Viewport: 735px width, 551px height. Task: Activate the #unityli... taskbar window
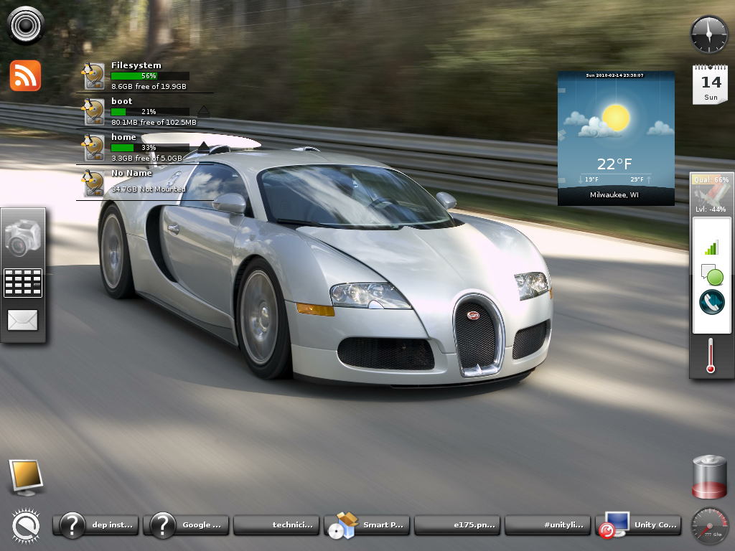point(548,524)
